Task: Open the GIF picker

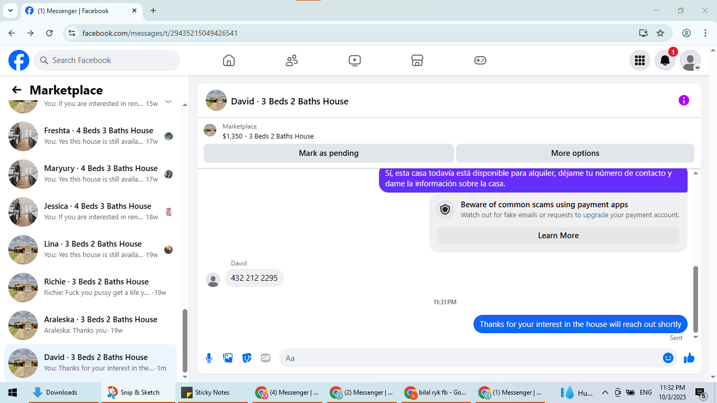Action: 266,358
